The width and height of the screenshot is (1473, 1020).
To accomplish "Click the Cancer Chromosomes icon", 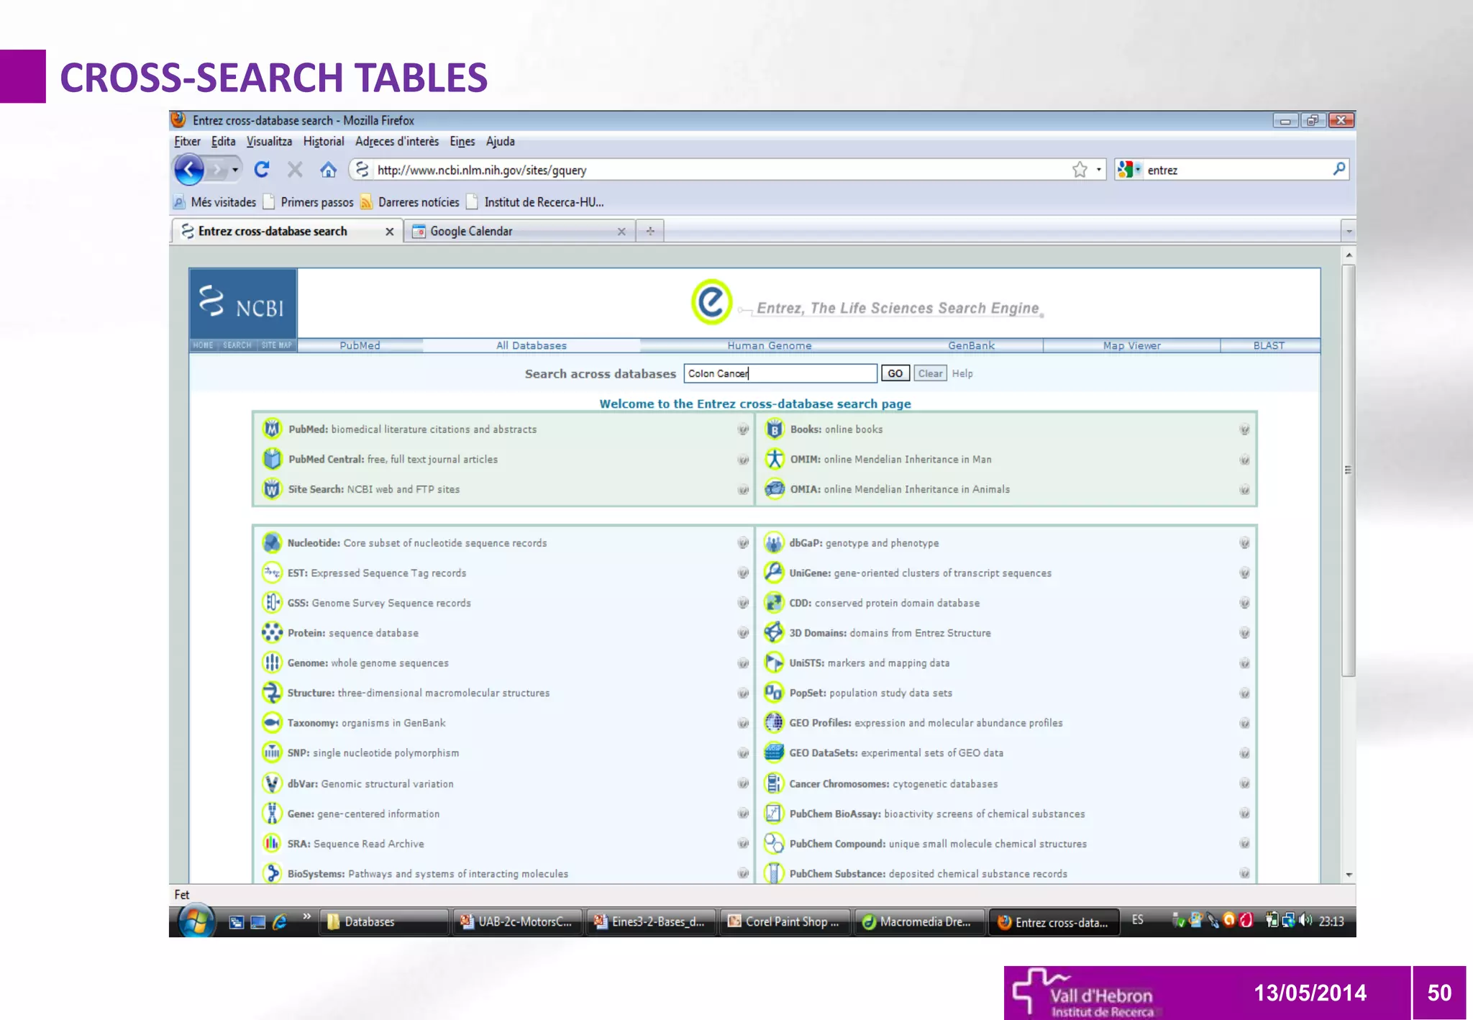I will pyautogui.click(x=773, y=783).
